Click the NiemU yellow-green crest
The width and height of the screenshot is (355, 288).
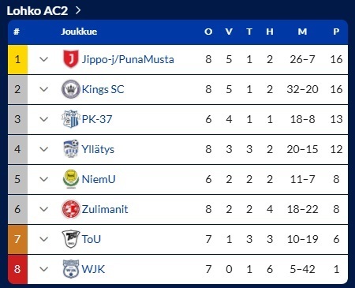70,179
